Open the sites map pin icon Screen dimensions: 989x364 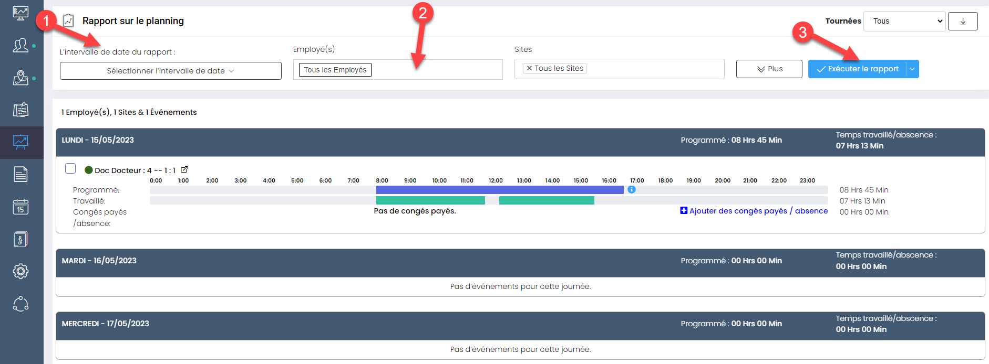(x=20, y=78)
